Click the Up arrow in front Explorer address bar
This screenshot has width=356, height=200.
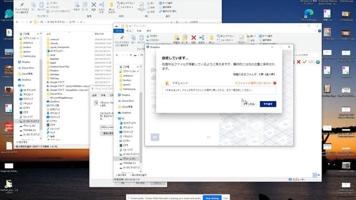pos(131,55)
